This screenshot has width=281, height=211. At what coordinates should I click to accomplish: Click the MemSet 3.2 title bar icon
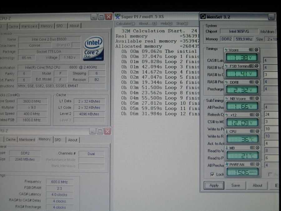203,17
